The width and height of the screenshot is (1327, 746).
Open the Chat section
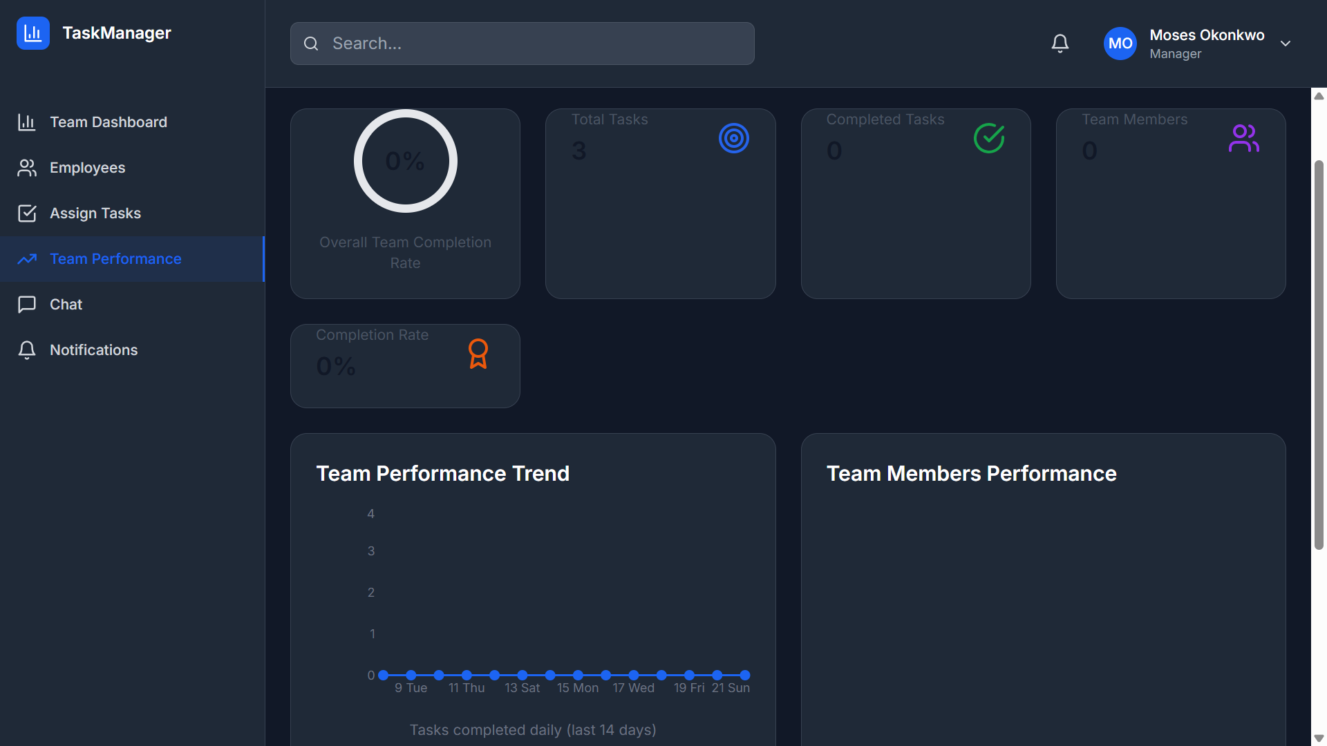pos(133,305)
